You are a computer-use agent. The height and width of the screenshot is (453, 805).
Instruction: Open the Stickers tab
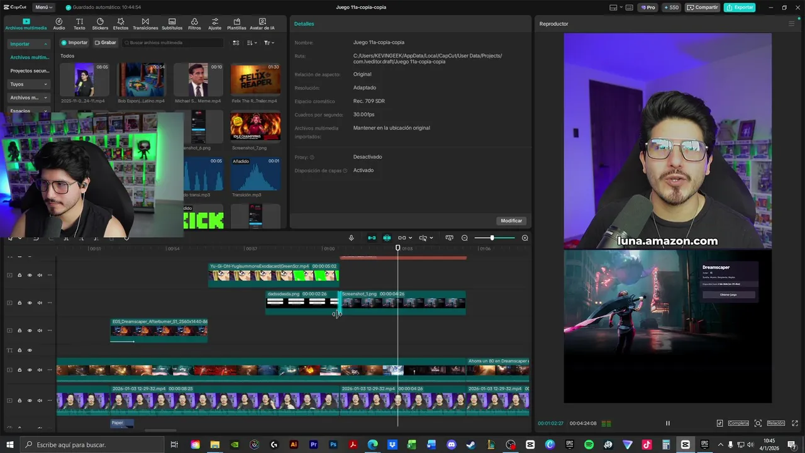(x=100, y=24)
